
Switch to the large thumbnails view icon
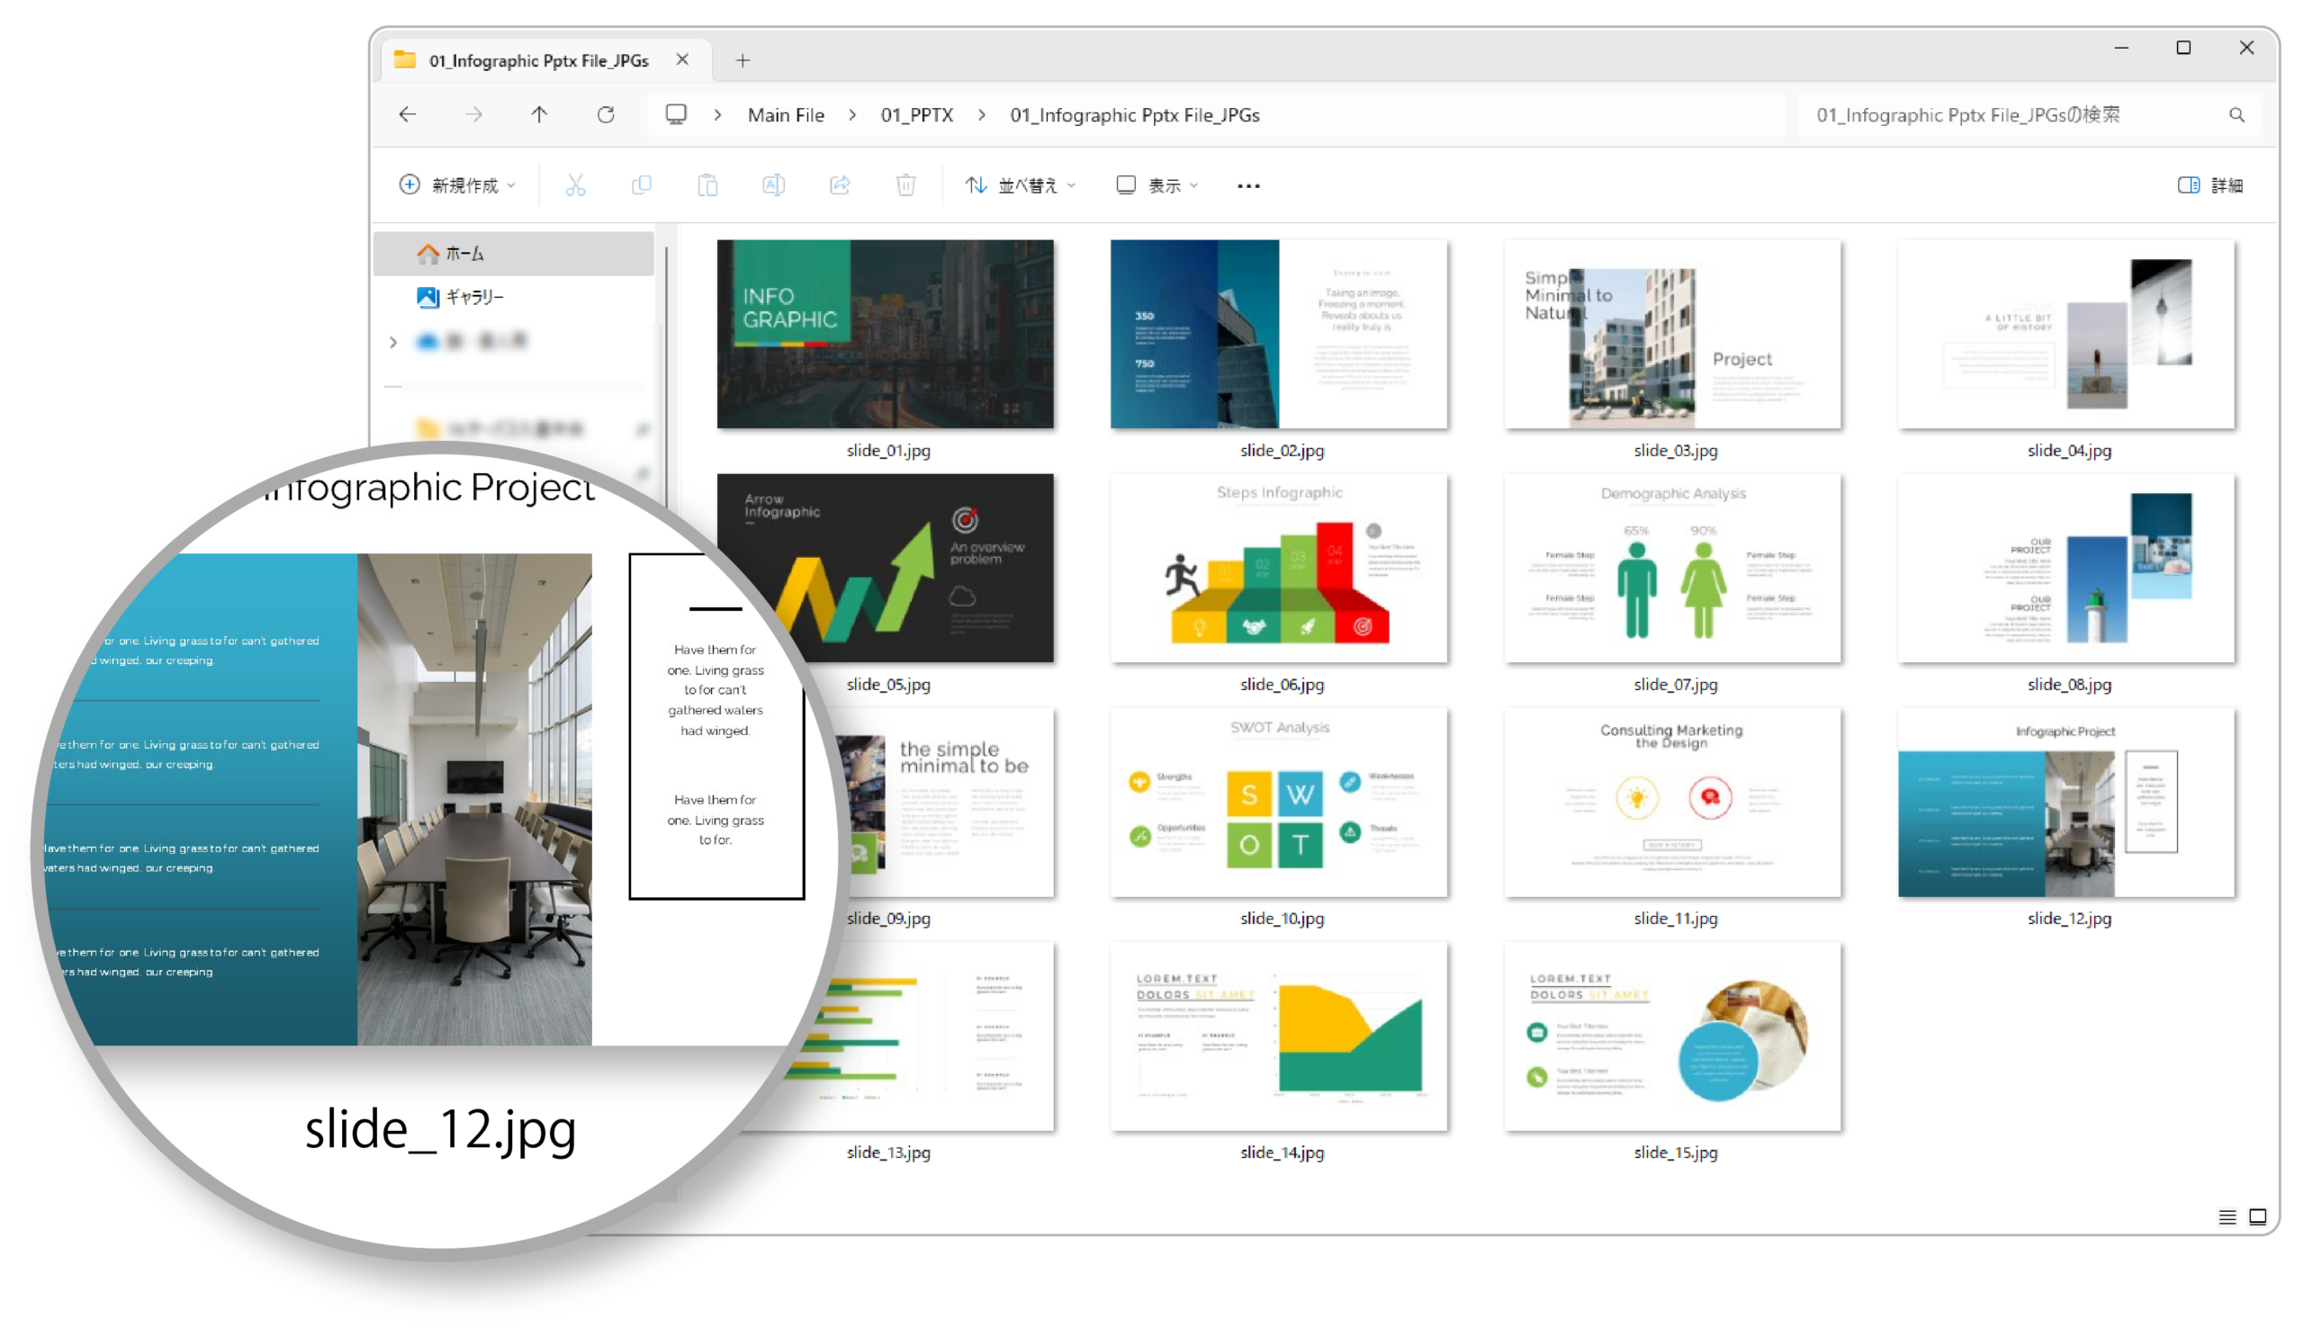[x=2257, y=1216]
